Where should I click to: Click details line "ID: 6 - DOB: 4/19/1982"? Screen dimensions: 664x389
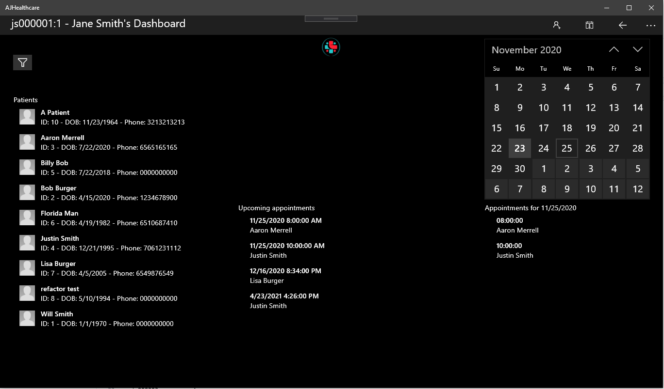click(75, 223)
